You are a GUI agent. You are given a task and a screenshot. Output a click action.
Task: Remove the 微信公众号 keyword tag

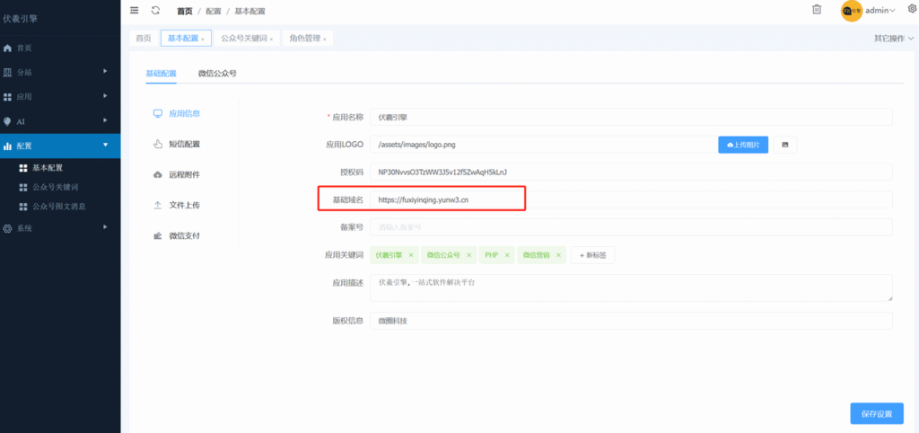[x=468, y=255]
